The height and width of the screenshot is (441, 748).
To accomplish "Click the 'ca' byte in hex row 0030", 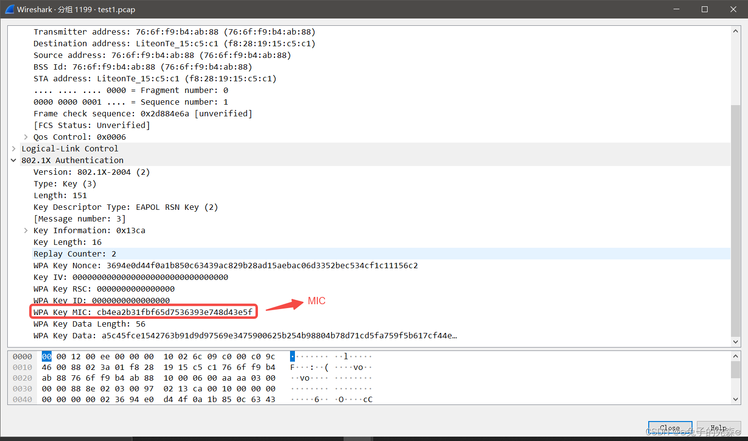I will pos(198,388).
